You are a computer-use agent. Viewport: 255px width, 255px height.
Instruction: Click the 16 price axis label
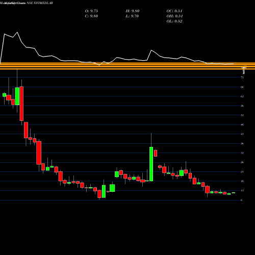(242, 181)
